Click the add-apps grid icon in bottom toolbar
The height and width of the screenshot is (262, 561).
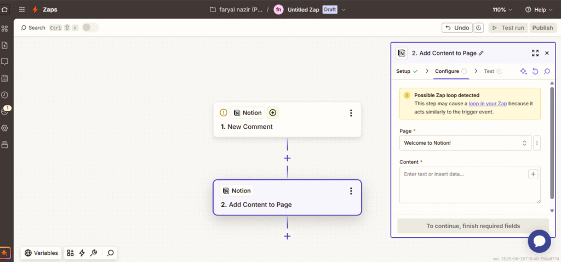71,253
